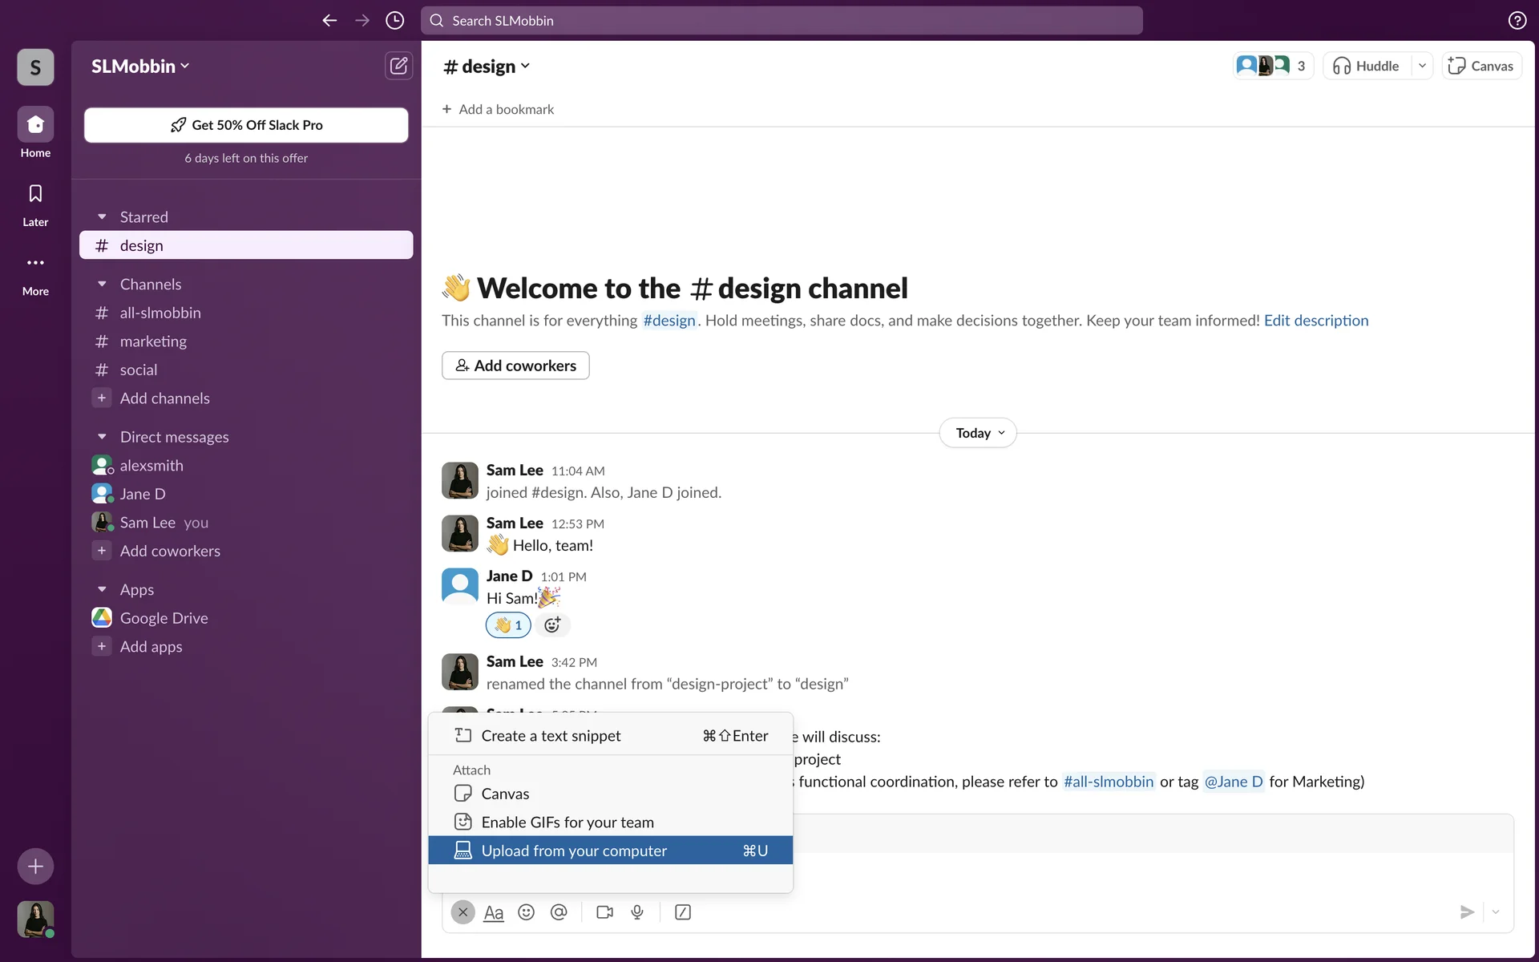The image size is (1539, 962).
Task: Click the Search SLMobbin field
Action: coord(782,21)
